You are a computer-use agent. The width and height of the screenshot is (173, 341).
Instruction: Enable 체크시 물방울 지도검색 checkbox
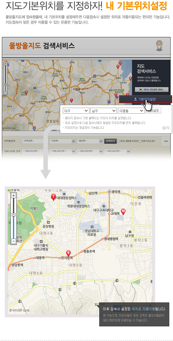119,141
